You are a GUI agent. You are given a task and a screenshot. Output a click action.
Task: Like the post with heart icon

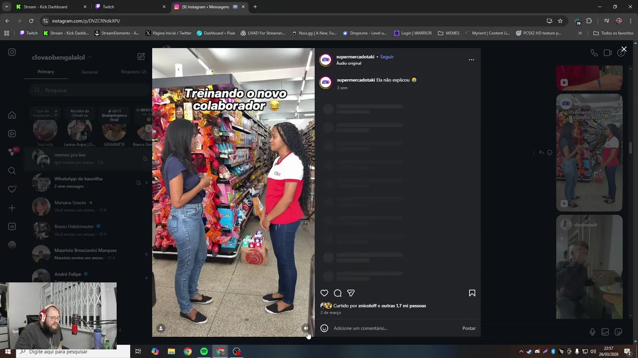pyautogui.click(x=324, y=293)
